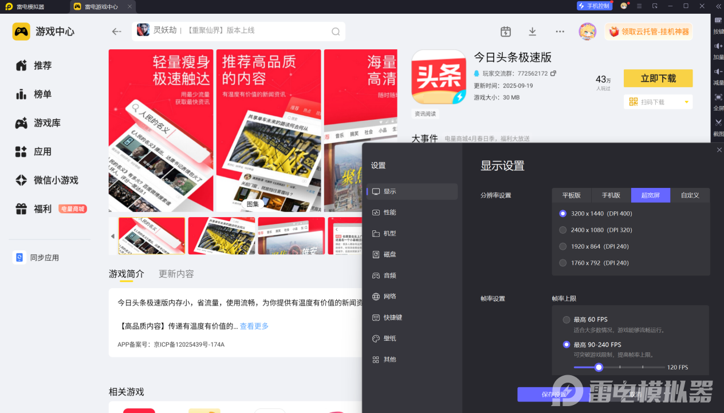The width and height of the screenshot is (724, 413).
Task: Click the search magnifier icon
Action: click(x=336, y=32)
